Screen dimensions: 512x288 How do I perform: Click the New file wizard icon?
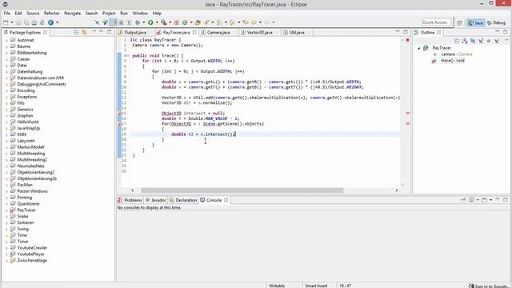(6, 22)
